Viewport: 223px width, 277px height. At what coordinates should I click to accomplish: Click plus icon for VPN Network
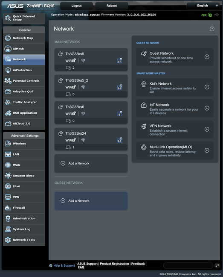pos(207,130)
